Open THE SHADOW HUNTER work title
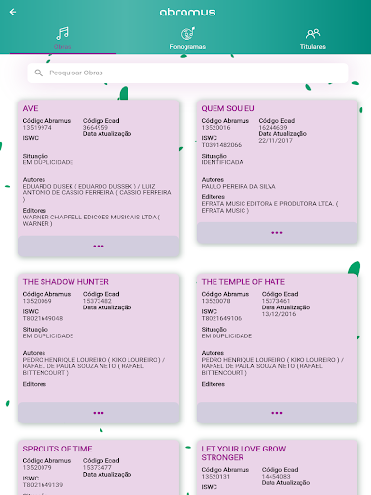 click(66, 282)
